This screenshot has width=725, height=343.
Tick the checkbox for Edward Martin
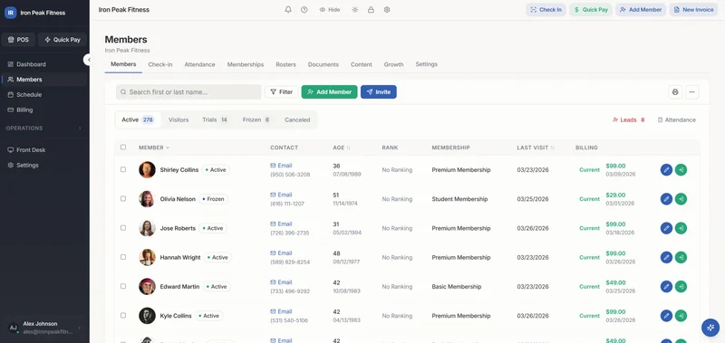pos(123,286)
